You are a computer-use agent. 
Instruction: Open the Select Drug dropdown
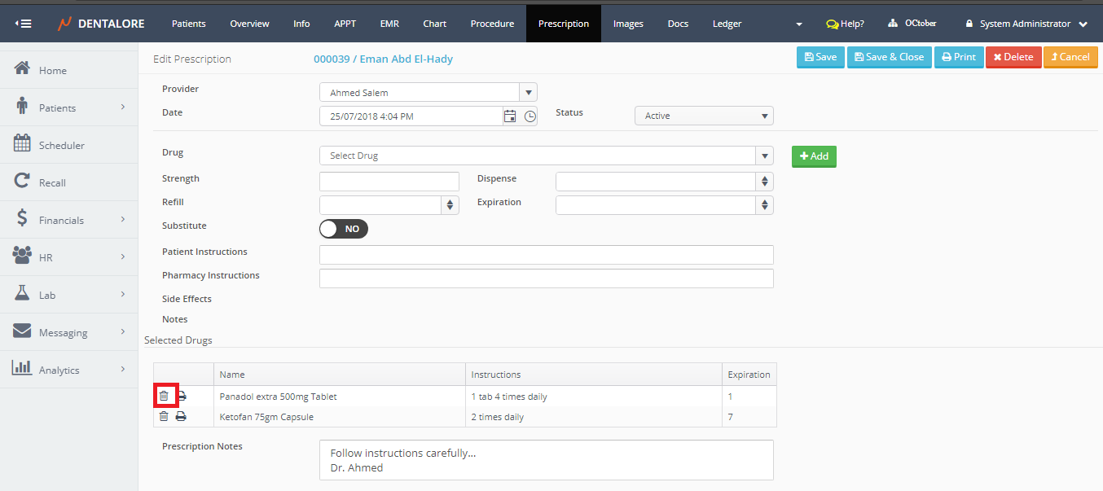tap(546, 156)
